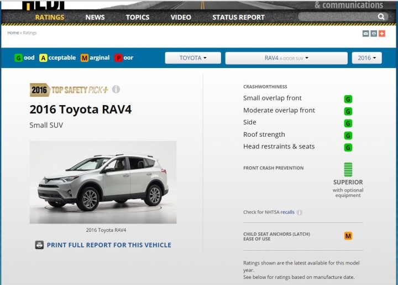Click the '2016 Toyota RAV4' main title
398x285 pixels.
(81, 110)
